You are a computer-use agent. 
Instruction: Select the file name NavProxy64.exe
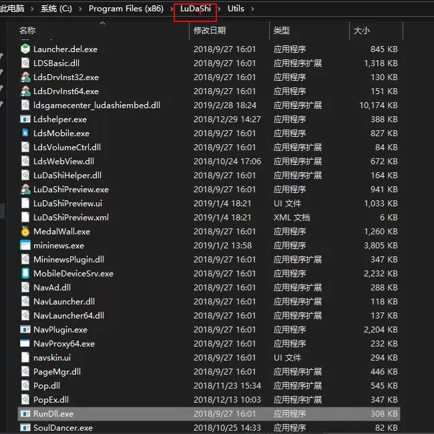pos(64,344)
